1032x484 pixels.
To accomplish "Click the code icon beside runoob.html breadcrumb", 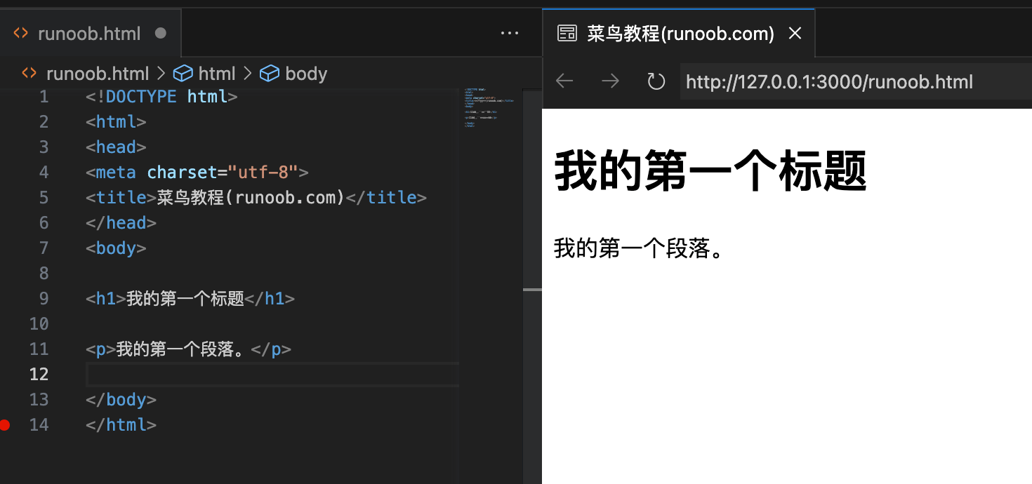I will coord(28,73).
